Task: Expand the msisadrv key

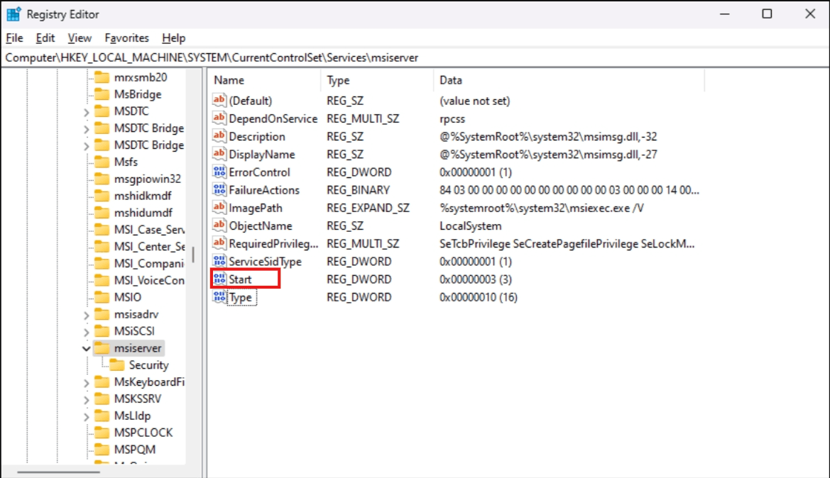Action: [87, 315]
